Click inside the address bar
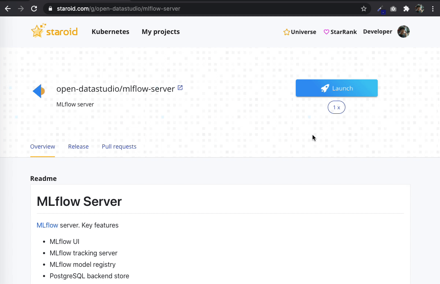Viewport: 440px width, 284px height. click(x=164, y=8)
